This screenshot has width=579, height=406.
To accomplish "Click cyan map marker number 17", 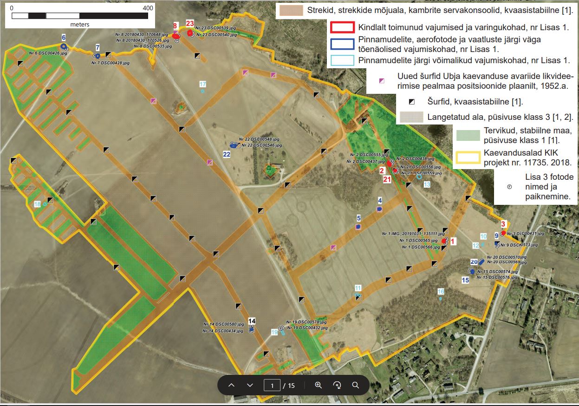I will click(202, 85).
